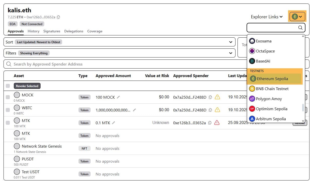Open the Sort dropdown

(230, 42)
